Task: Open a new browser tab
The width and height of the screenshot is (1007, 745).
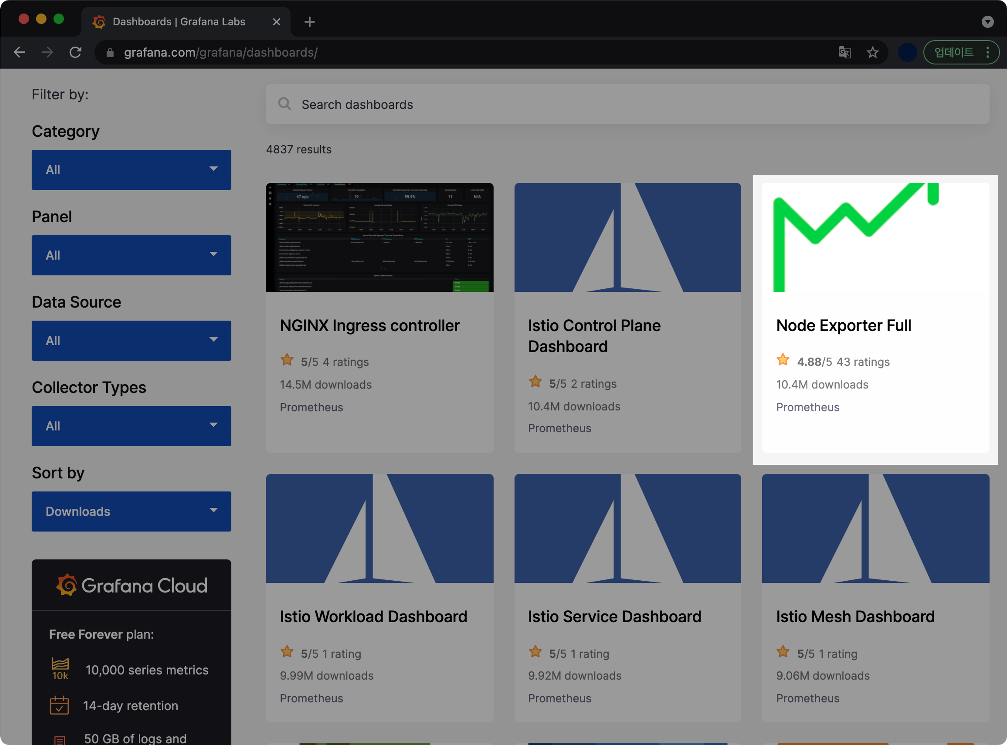Action: (309, 22)
